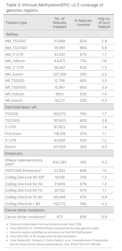Click the CisReg Site Evid > 80 row
Image resolution: width=122 pixels, height=251 pixels.
59,204
